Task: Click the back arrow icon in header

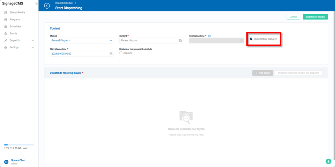Action: (x=47, y=6)
